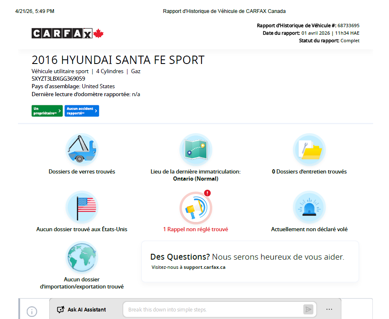Expand the chevron on Un propriétaire badge
Image resolution: width=389 pixels, height=319 pixels.
pos(60,111)
